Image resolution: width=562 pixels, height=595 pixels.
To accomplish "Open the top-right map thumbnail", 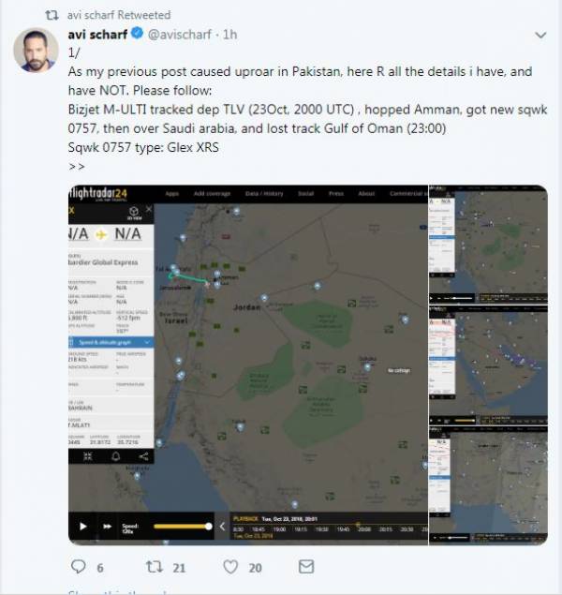I will pos(488,245).
